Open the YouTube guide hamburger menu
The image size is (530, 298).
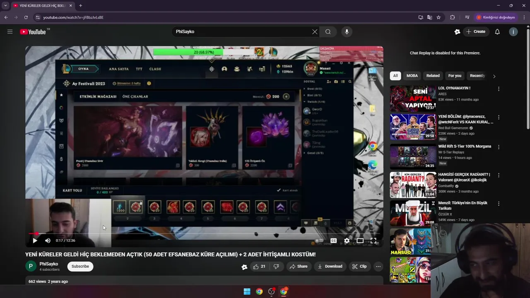(x=10, y=31)
